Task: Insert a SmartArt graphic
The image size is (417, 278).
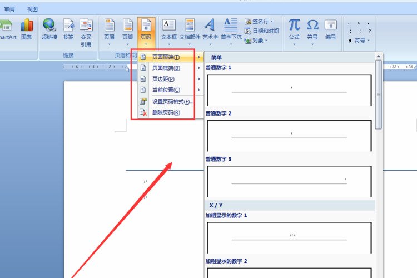Action: [x=7, y=29]
